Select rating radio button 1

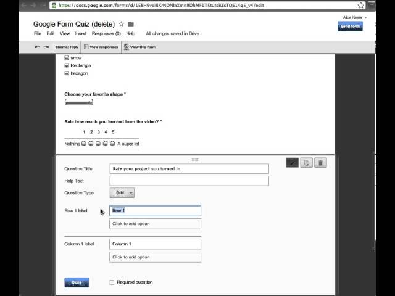(84, 144)
